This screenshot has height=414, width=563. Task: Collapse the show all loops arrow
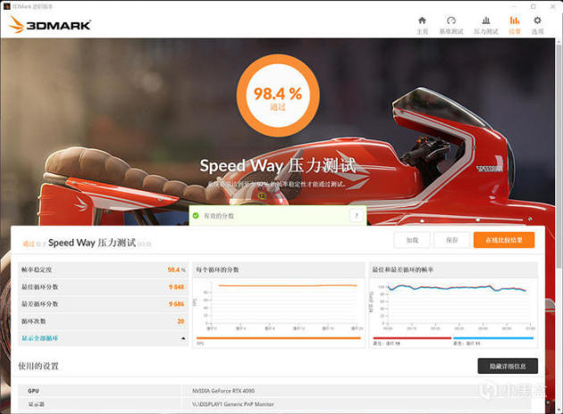click(x=183, y=338)
